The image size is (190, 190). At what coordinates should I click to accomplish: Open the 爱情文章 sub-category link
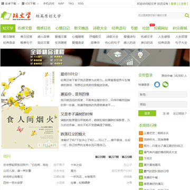61,37
